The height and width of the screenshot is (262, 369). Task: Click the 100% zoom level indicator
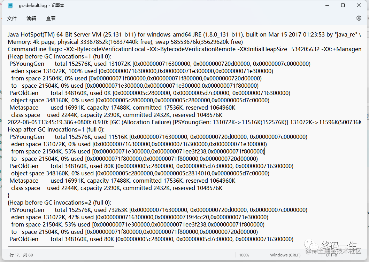[x=244, y=255]
